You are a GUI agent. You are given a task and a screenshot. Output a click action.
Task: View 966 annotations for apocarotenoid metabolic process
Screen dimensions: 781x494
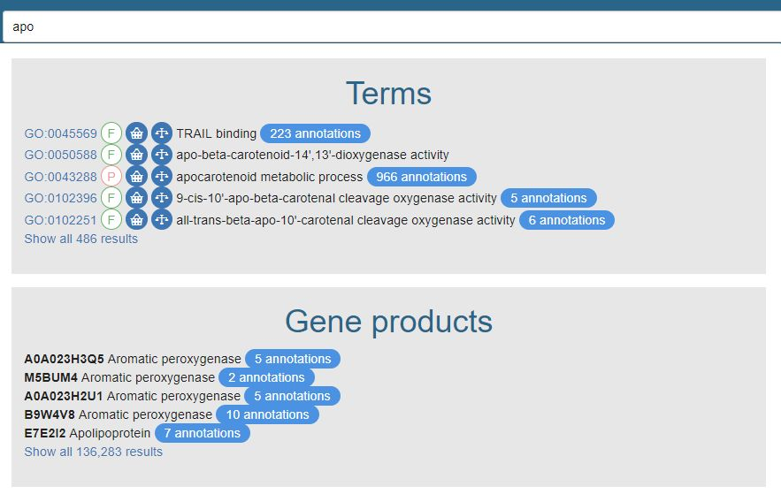421,177
